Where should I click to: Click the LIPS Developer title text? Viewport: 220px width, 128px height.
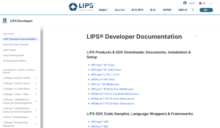tap(21, 21)
